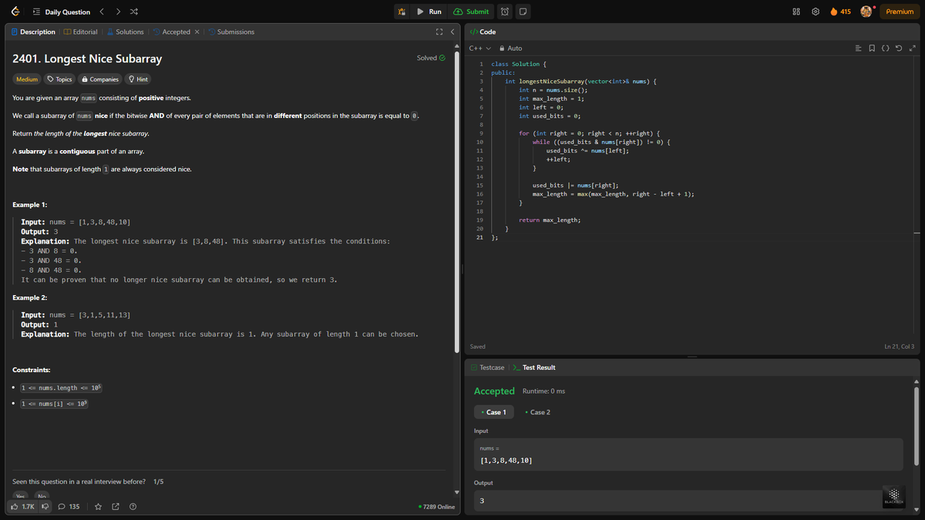Share the problem link
The width and height of the screenshot is (925, 520).
pyautogui.click(x=116, y=506)
